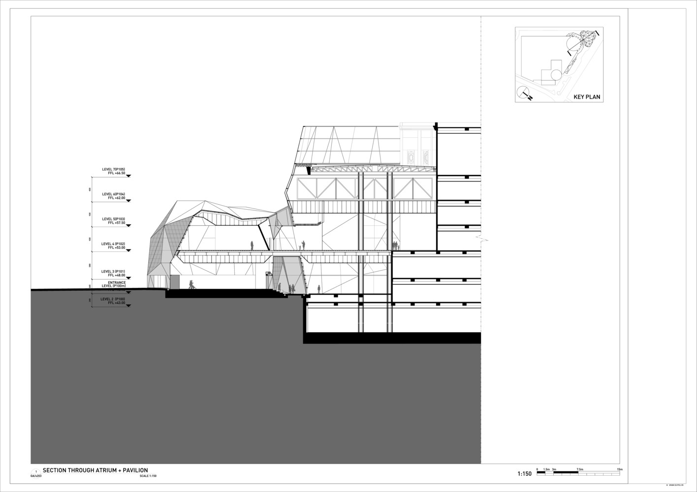
Task: Select the detail reference bubble numbered 1
Action: click(36, 471)
